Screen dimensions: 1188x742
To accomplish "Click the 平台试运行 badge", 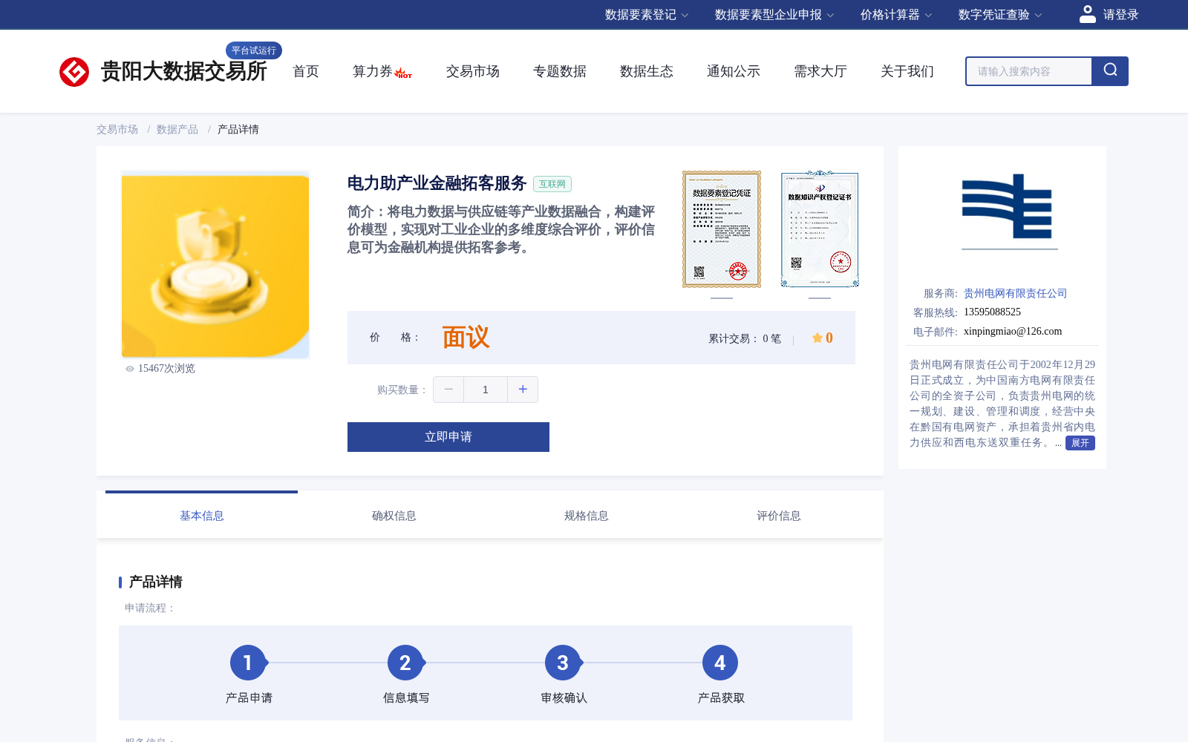I will pyautogui.click(x=254, y=50).
